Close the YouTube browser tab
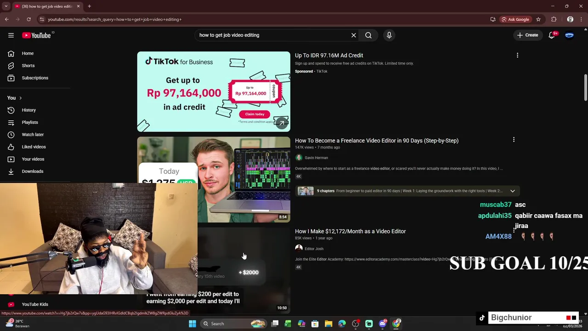 78,6
